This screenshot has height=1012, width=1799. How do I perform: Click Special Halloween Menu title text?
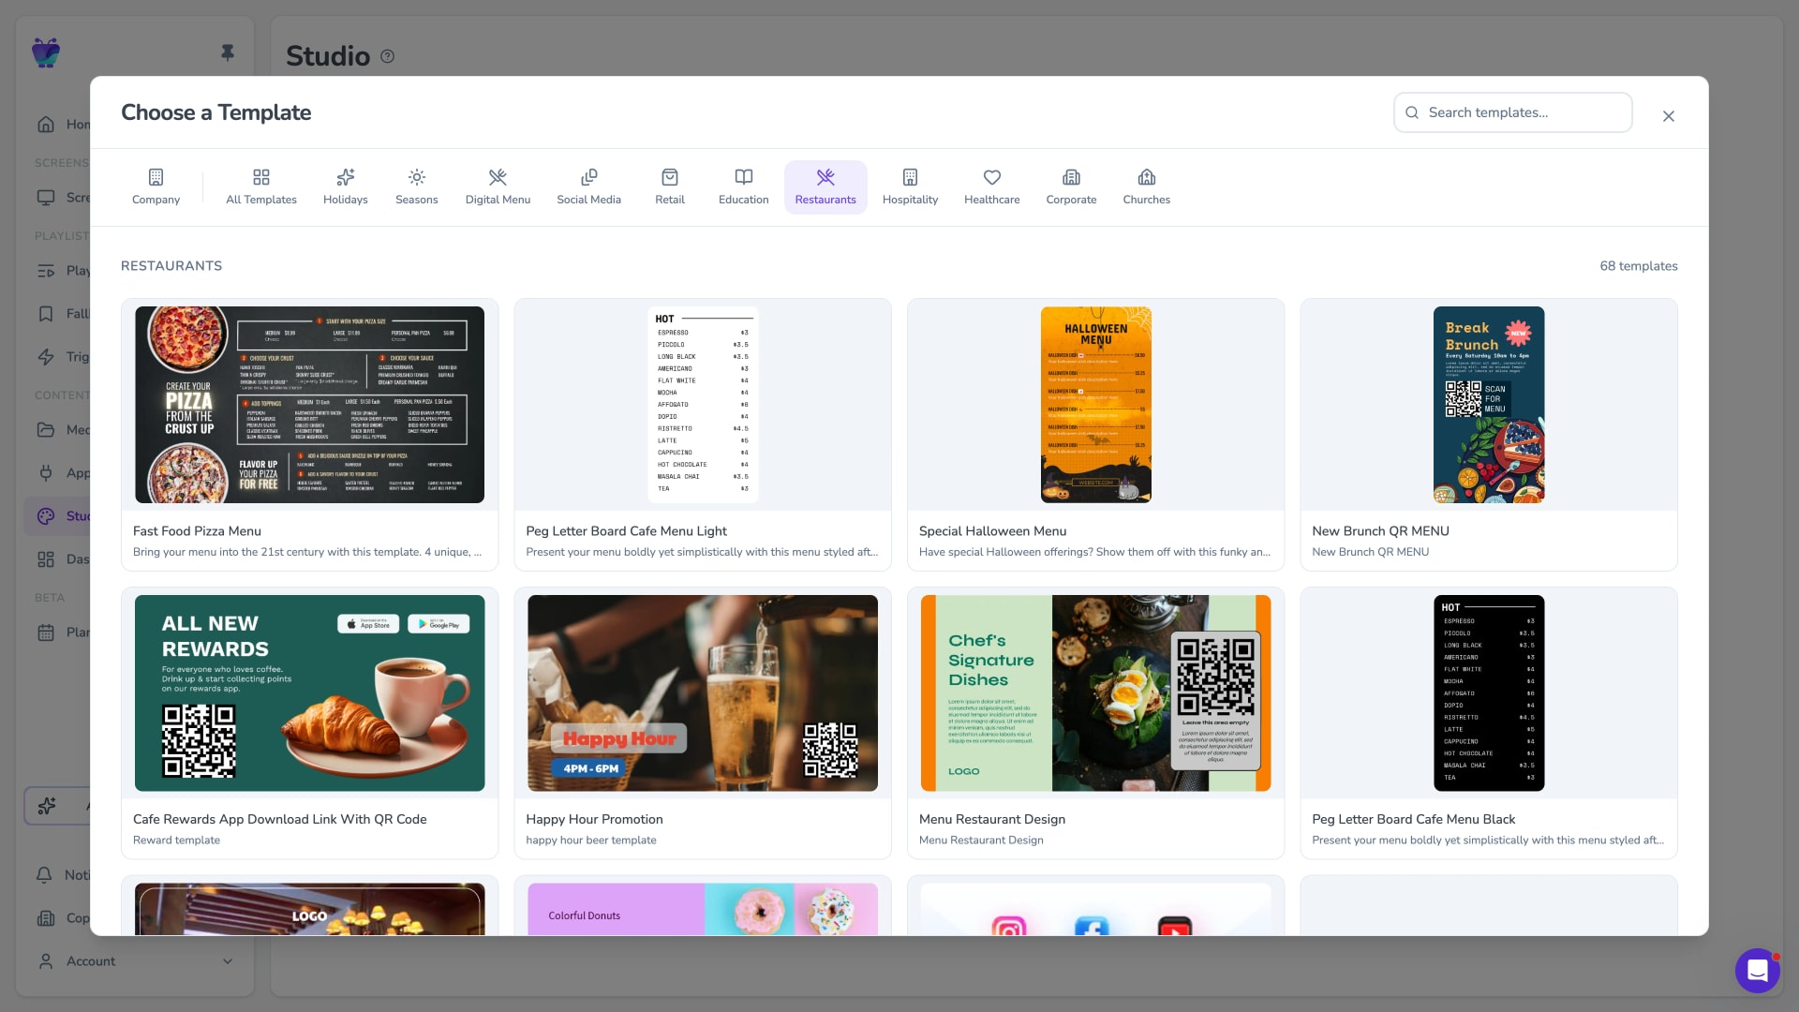pos(992,531)
